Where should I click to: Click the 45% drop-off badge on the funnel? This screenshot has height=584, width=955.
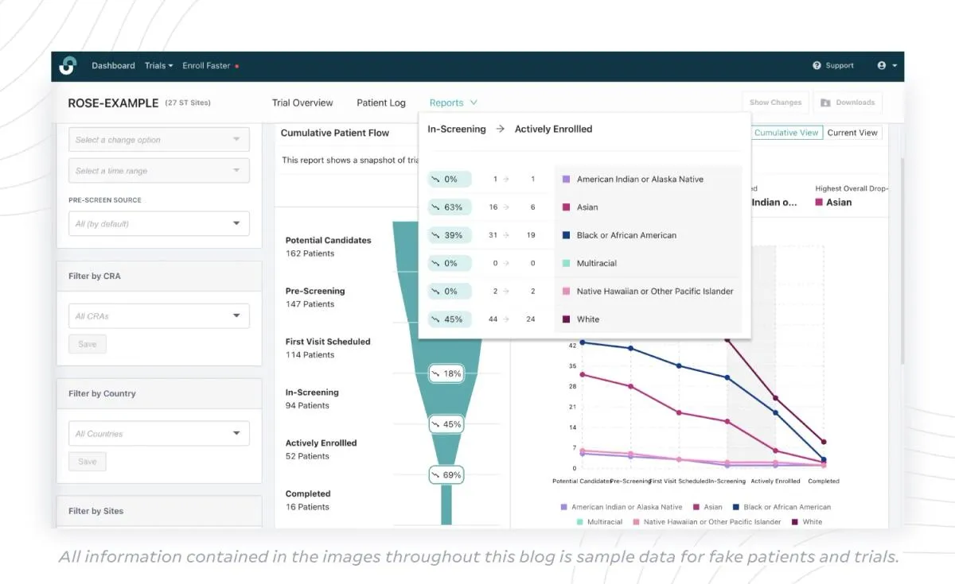(x=446, y=423)
